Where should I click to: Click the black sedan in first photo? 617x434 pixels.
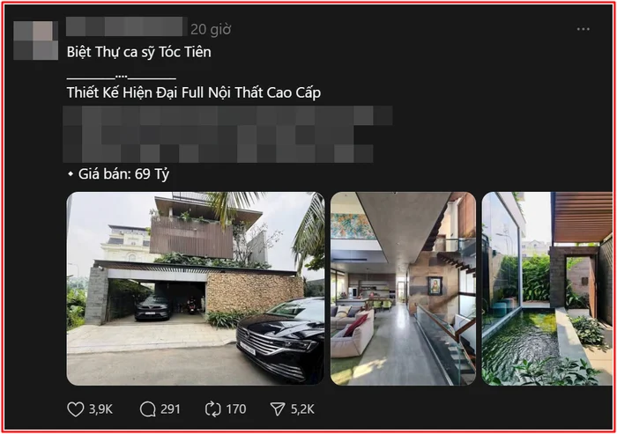pos(280,339)
